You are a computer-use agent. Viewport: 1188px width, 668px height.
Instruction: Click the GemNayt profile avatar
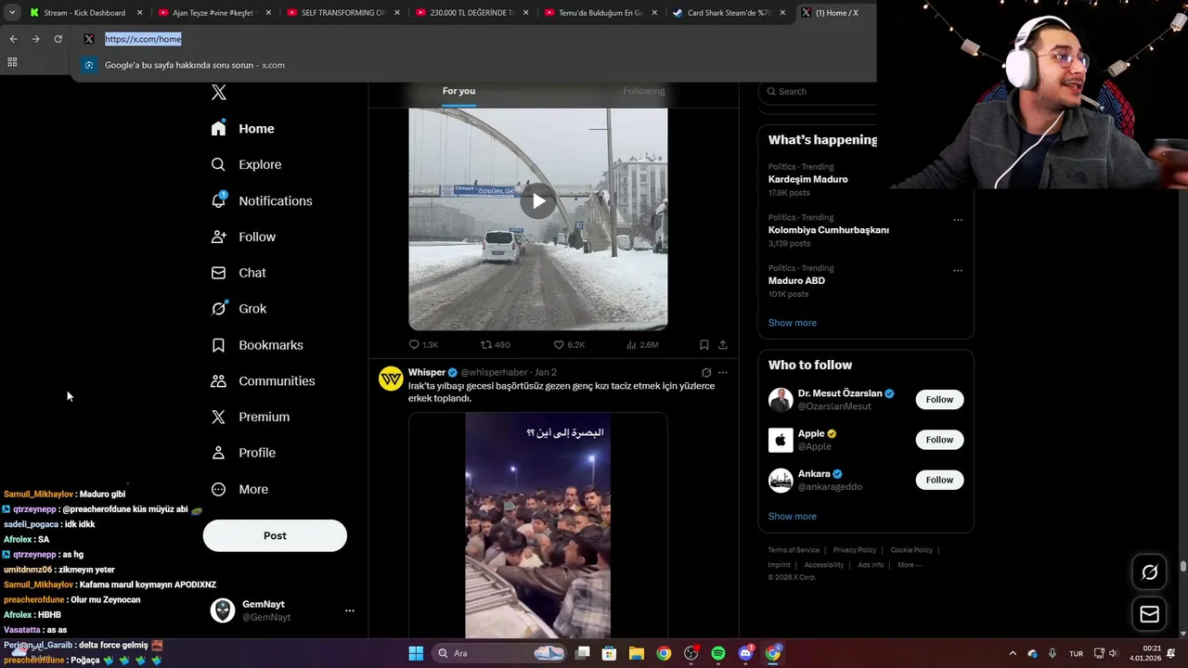point(223,610)
